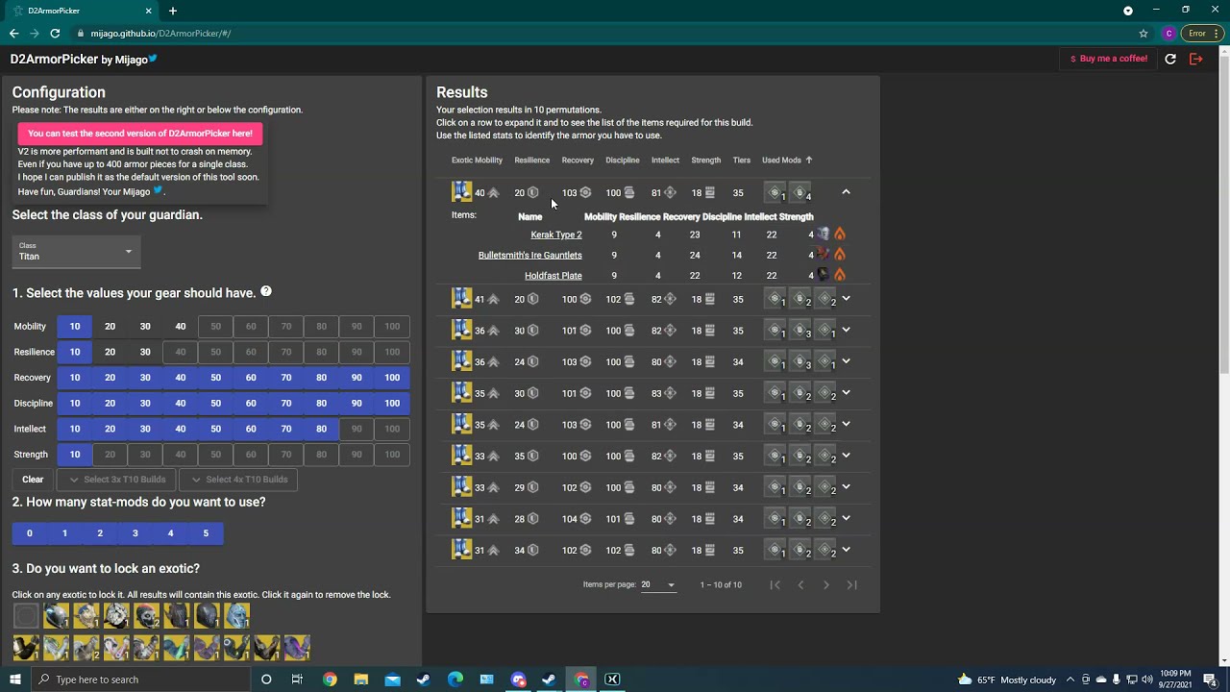Choose 3 stat-mods to use
This screenshot has width=1230, height=692.
coord(135,533)
